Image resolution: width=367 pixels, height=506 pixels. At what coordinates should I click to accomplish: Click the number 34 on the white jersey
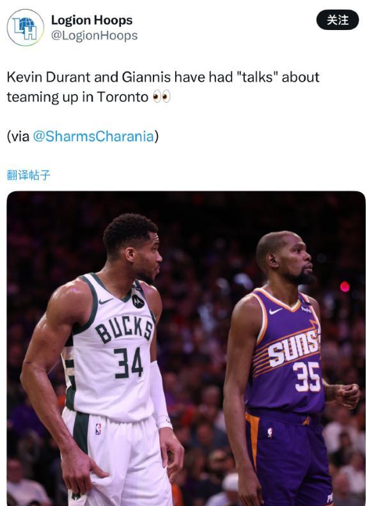(129, 363)
